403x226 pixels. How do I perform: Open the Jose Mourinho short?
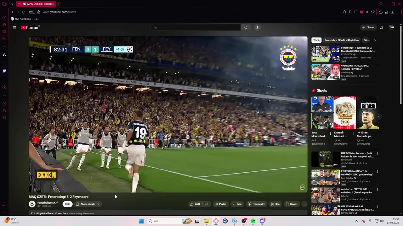(x=322, y=113)
